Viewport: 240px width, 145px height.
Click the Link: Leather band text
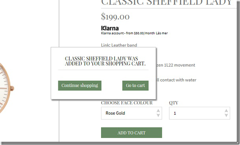[x=119, y=45]
